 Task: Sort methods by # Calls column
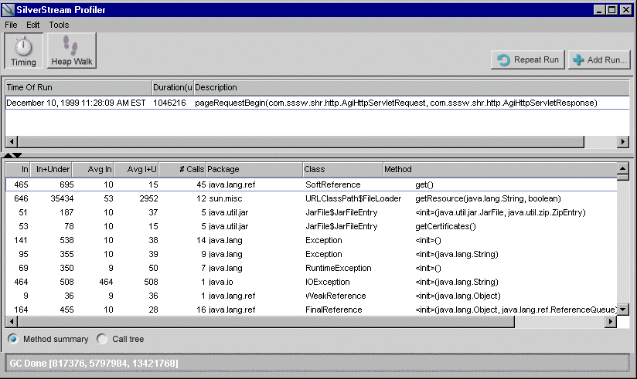[x=182, y=169]
